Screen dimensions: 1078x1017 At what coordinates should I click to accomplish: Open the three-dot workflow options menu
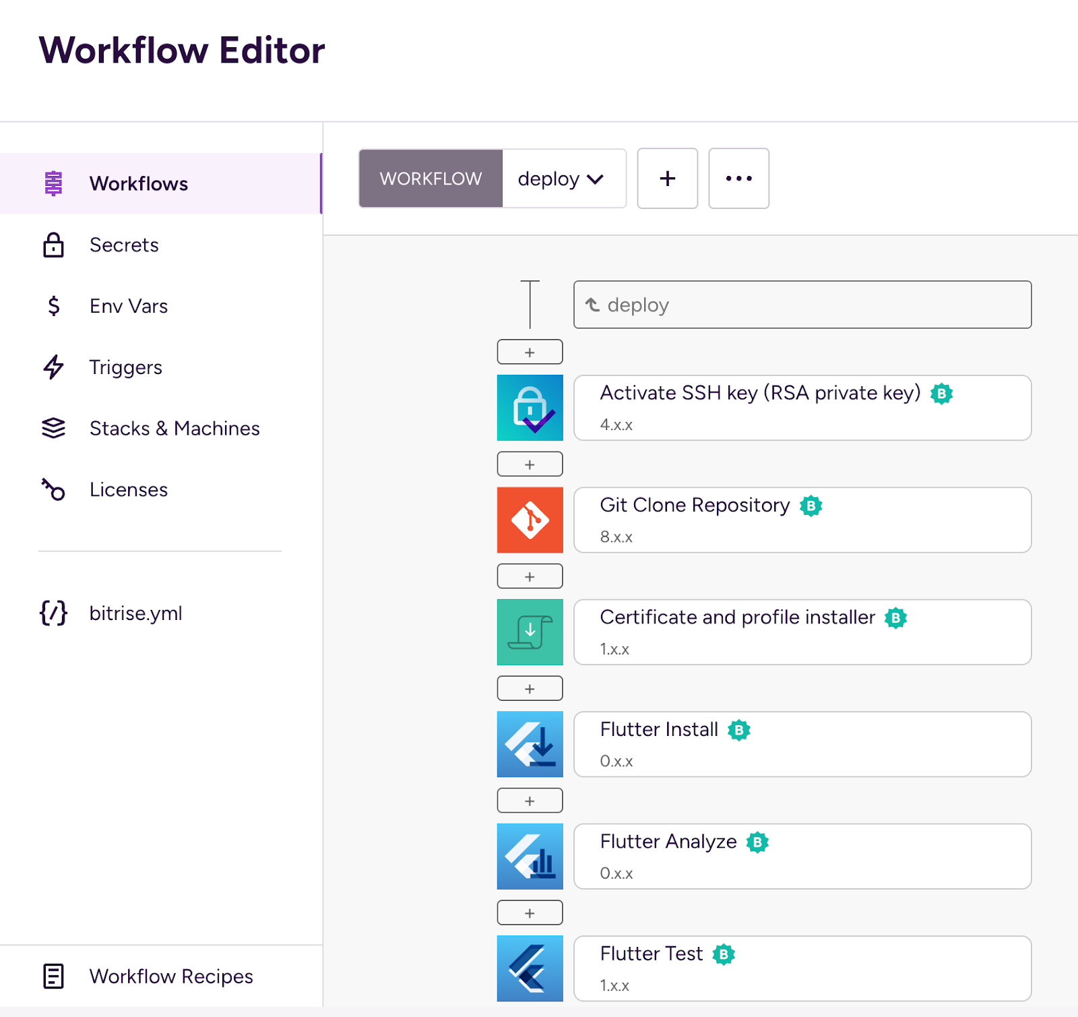pyautogui.click(x=738, y=179)
